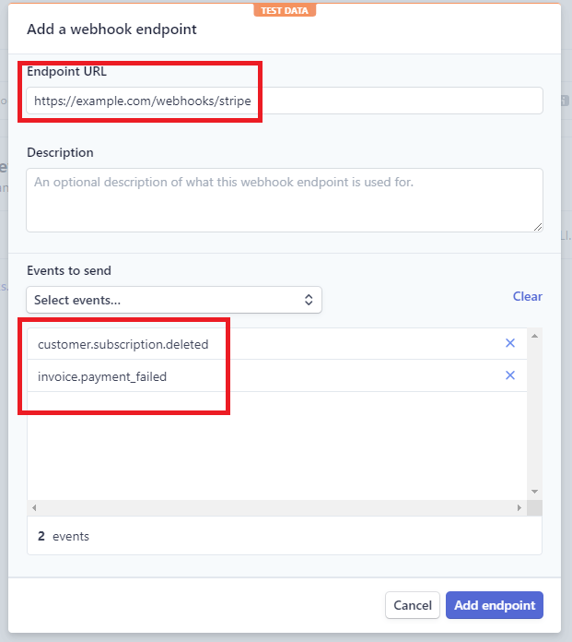Click the events list scroll-down arrow
Image resolution: width=572 pixels, height=642 pixels.
click(x=534, y=492)
